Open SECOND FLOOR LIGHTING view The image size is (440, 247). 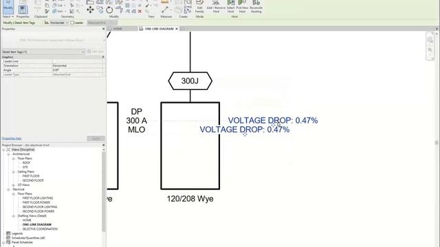[x=40, y=207]
